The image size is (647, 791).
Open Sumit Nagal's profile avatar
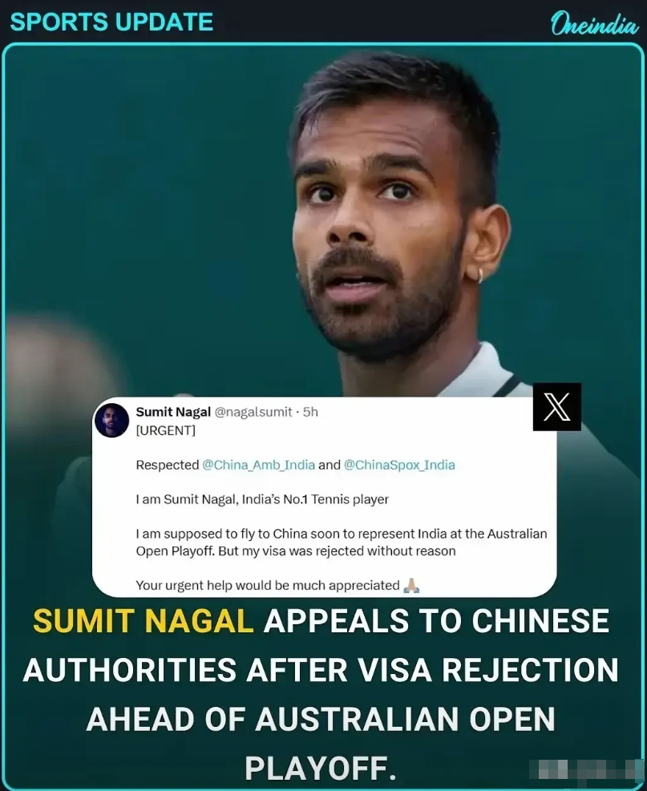112,420
